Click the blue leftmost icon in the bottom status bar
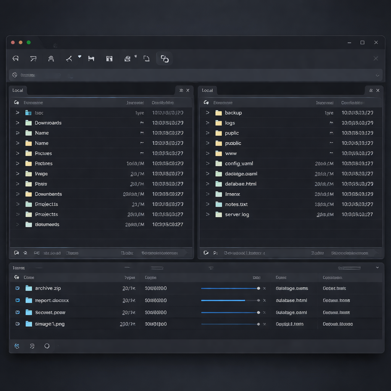391x391 pixels. 17,346
